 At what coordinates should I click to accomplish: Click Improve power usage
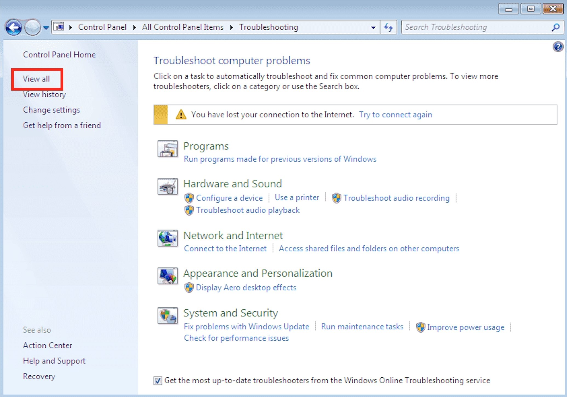click(466, 327)
